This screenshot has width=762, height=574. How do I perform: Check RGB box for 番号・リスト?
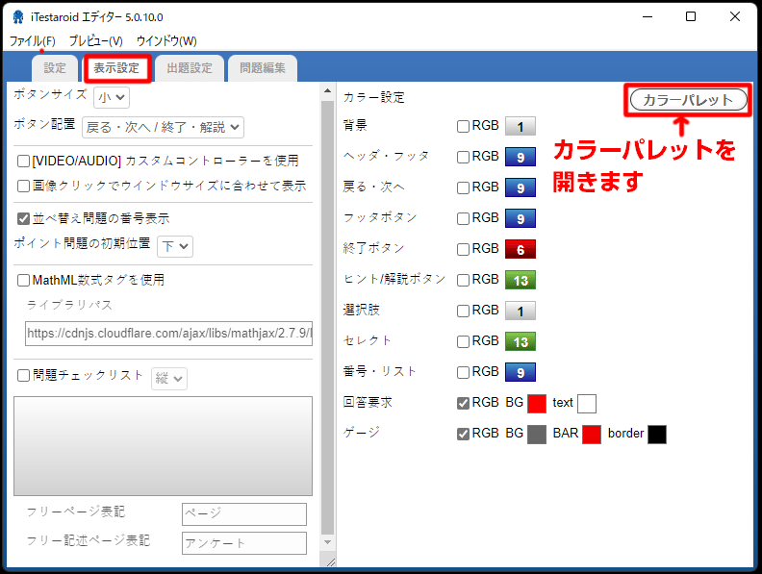click(x=463, y=372)
